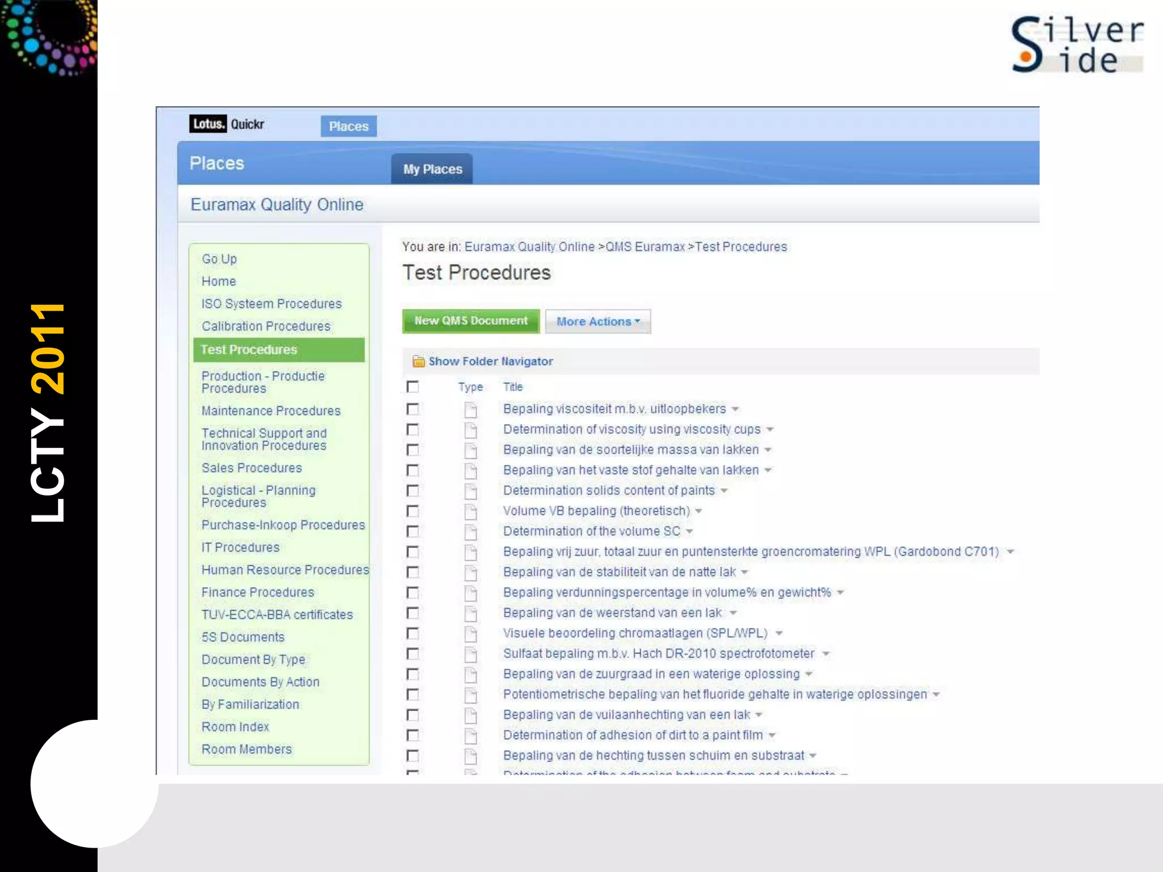Expand arrow next to Bepaling van de soortelijke massa

point(768,450)
